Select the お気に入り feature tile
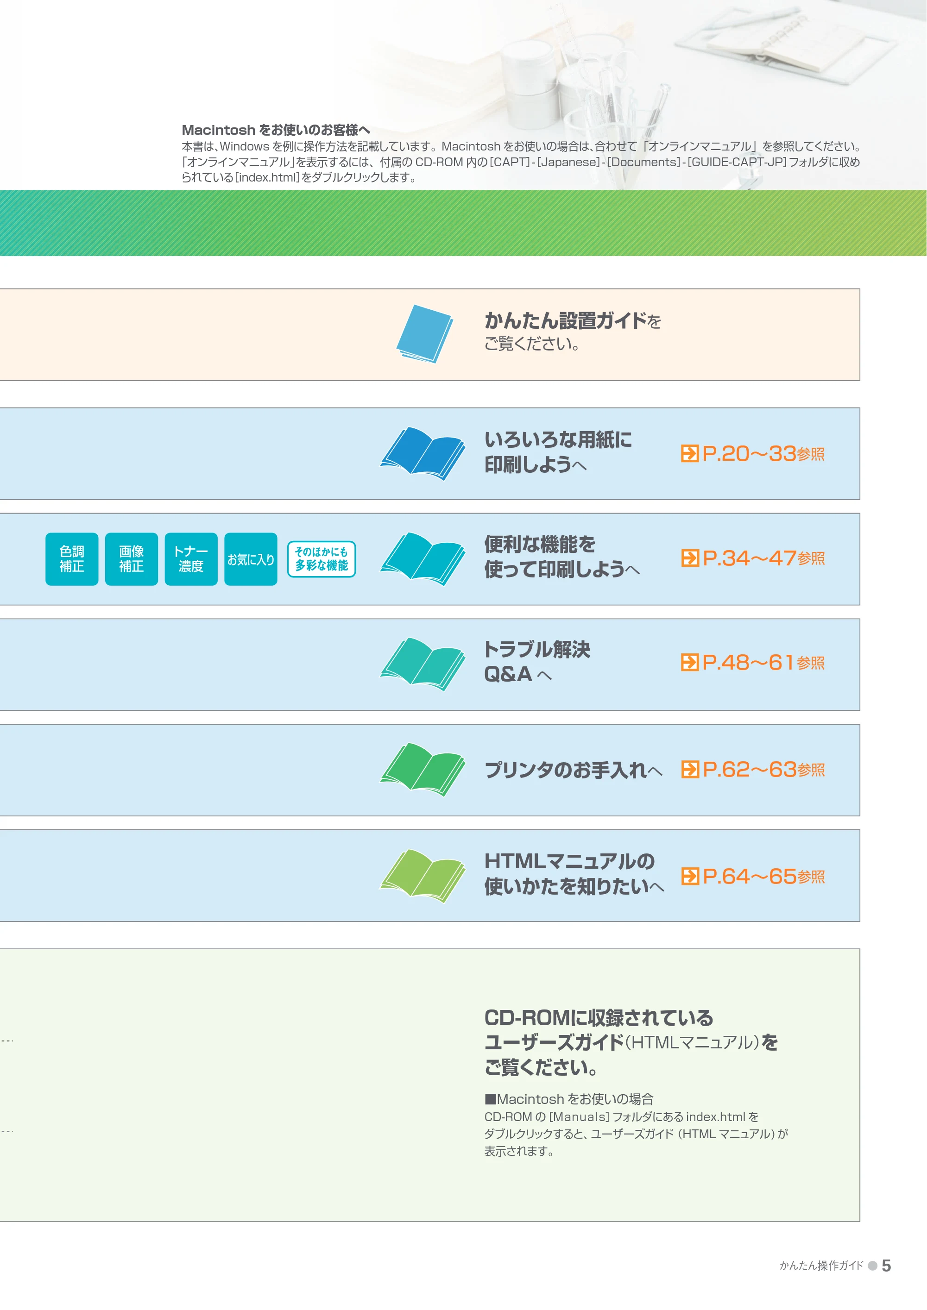This screenshot has width=927, height=1310. (251, 559)
